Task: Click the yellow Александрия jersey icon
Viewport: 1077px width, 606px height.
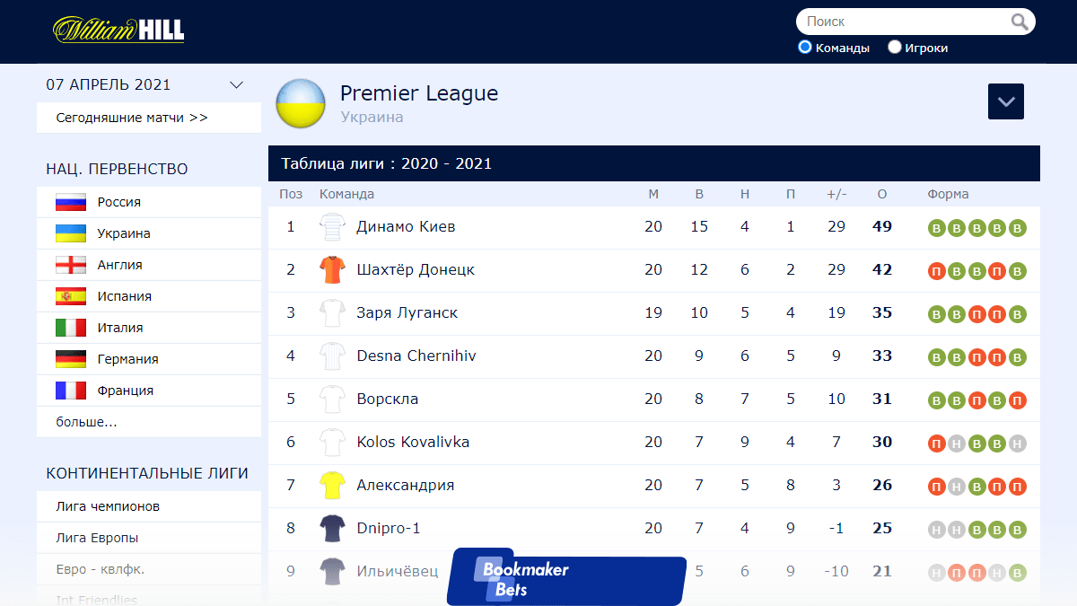Action: coord(332,485)
